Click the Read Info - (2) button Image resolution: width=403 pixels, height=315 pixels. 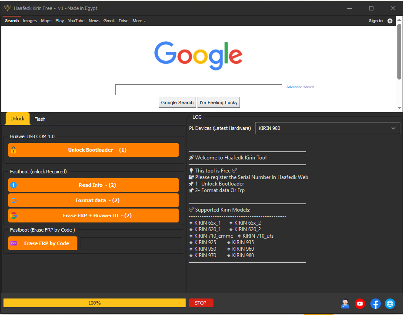pos(93,185)
